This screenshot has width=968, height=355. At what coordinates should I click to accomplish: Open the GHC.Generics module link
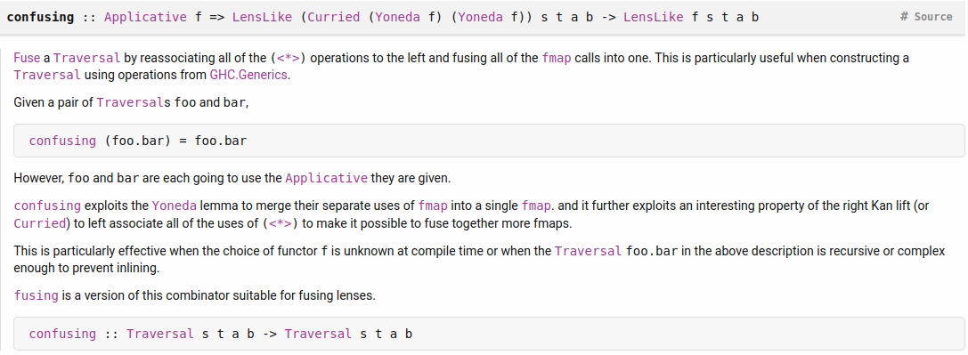tap(248, 76)
